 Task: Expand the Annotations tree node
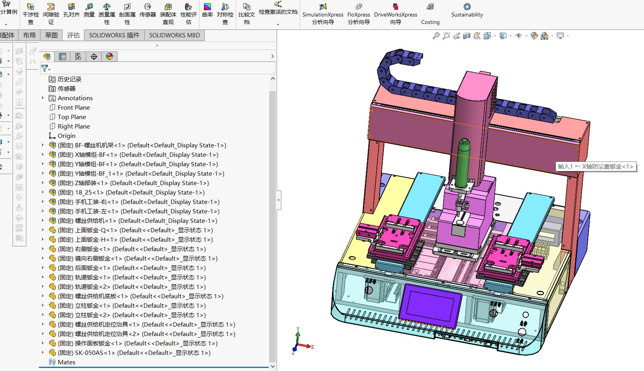point(43,98)
